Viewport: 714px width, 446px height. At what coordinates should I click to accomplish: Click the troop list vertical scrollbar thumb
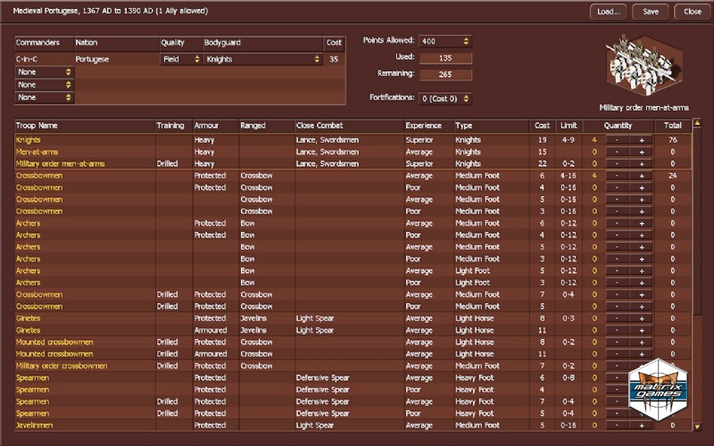pos(697,223)
